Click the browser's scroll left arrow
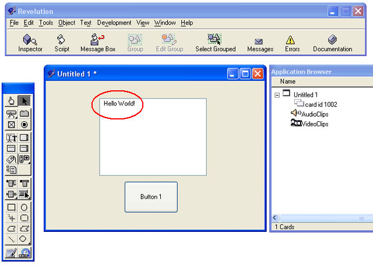This screenshot has width=373, height=275. coord(275,218)
